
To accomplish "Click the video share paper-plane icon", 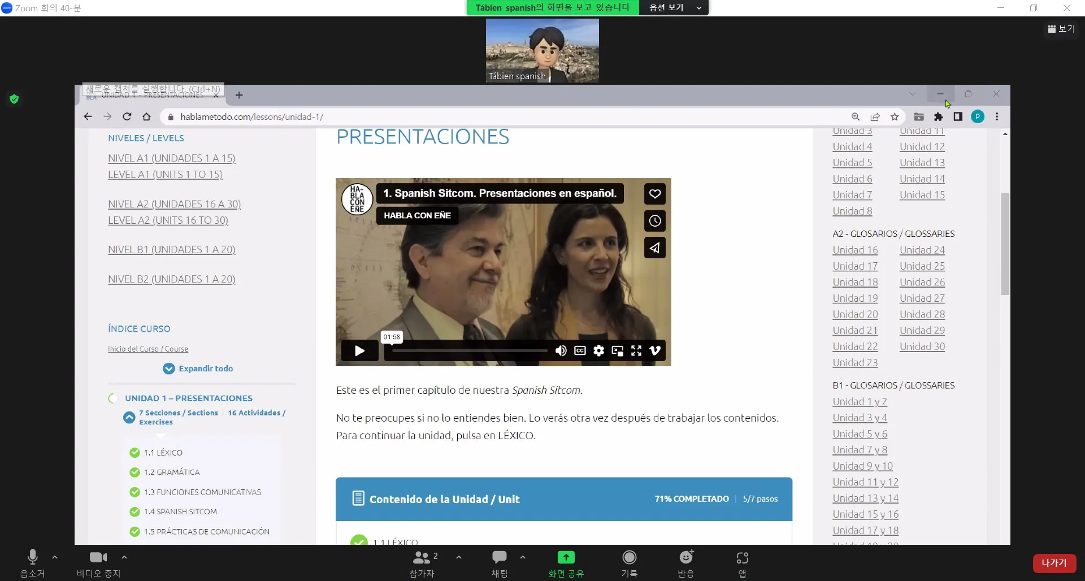I will click(654, 248).
